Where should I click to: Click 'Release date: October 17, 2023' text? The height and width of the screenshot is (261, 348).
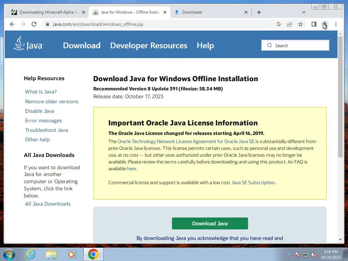click(128, 96)
